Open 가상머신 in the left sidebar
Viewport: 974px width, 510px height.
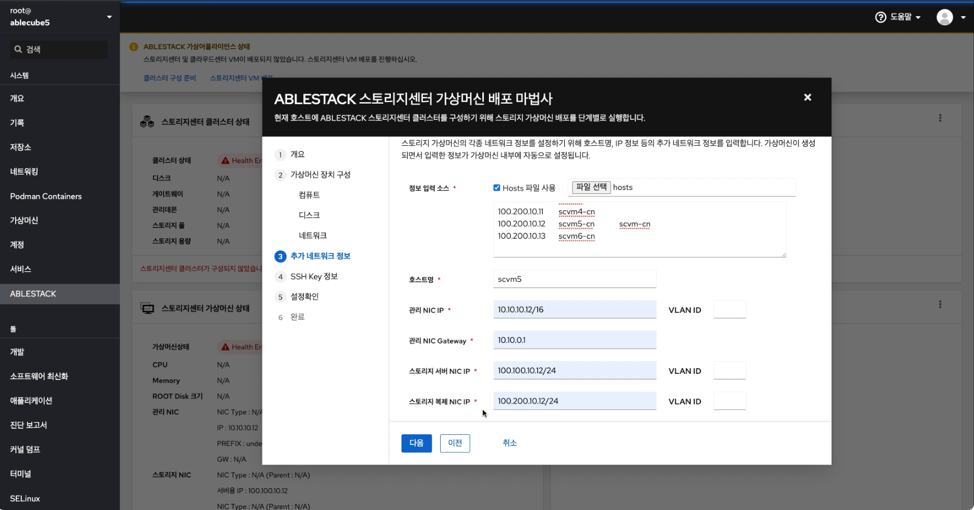click(x=60, y=220)
